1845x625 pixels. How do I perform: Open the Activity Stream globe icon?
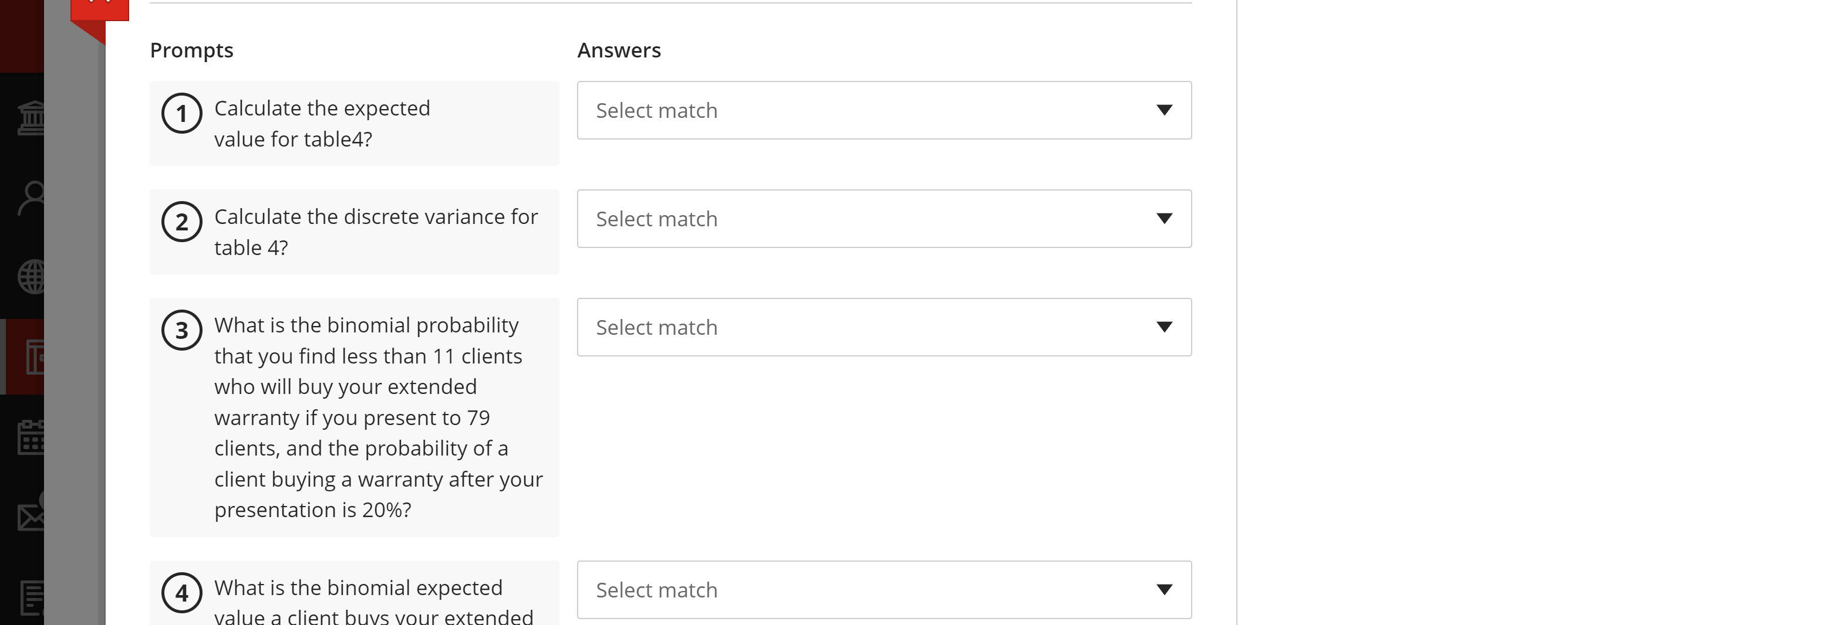click(x=32, y=277)
